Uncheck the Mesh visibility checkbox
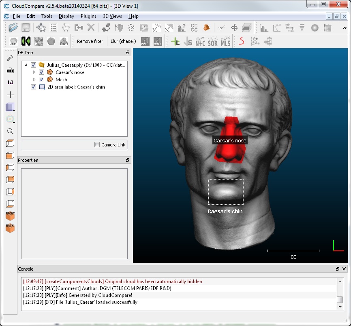 click(41, 79)
